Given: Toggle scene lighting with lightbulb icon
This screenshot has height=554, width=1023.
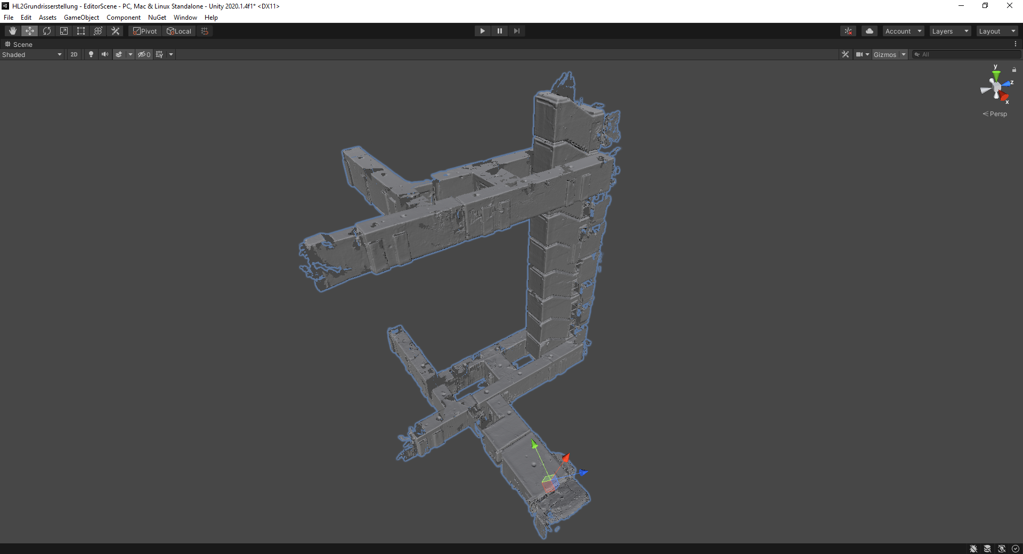Looking at the screenshot, I should 91,54.
